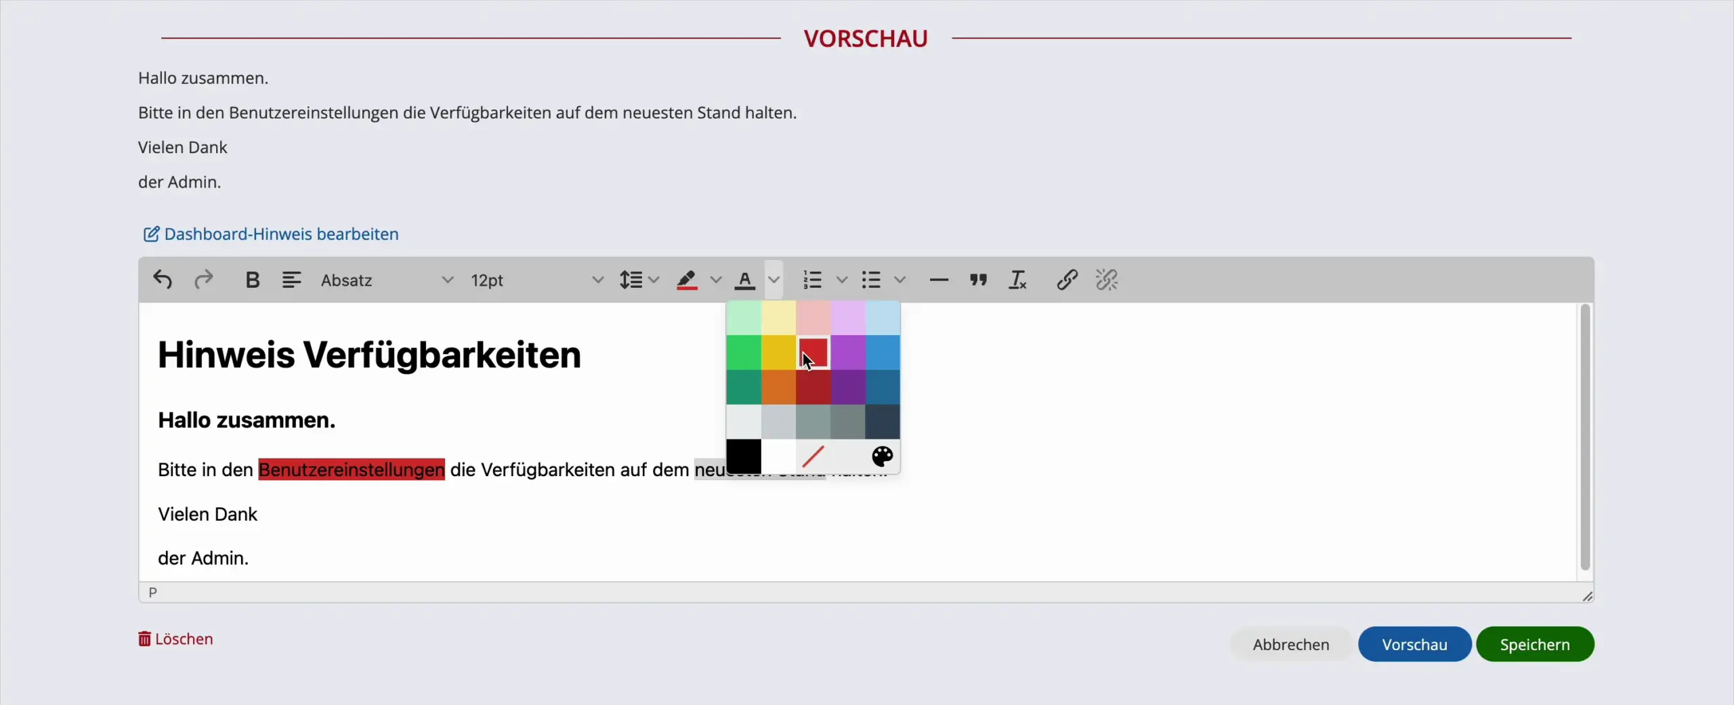Clear formatting with the Tx icon
The image size is (1734, 705).
click(x=1017, y=280)
